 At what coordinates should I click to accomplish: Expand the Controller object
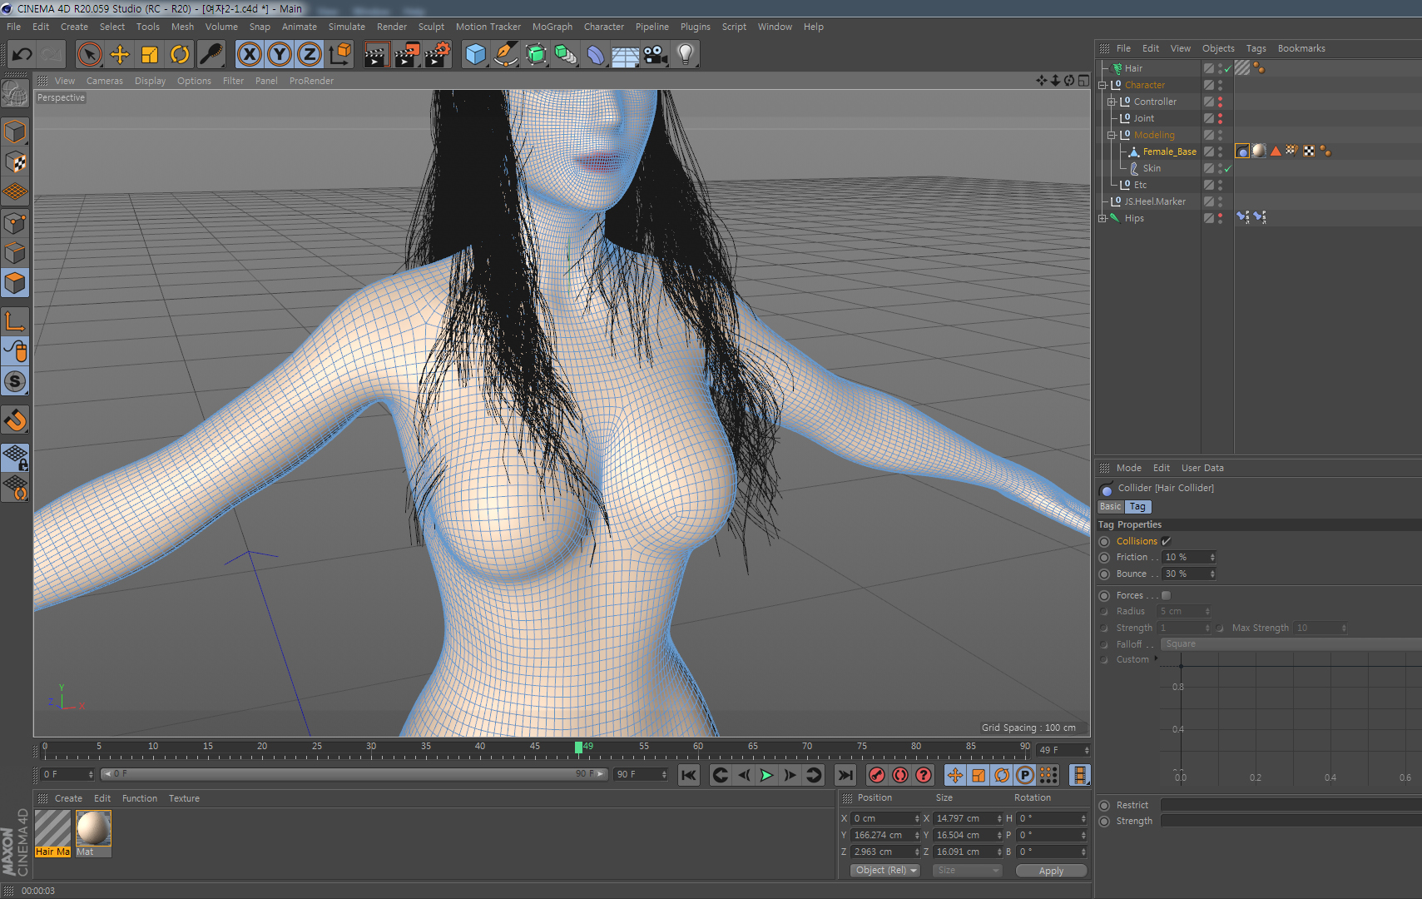tap(1111, 102)
